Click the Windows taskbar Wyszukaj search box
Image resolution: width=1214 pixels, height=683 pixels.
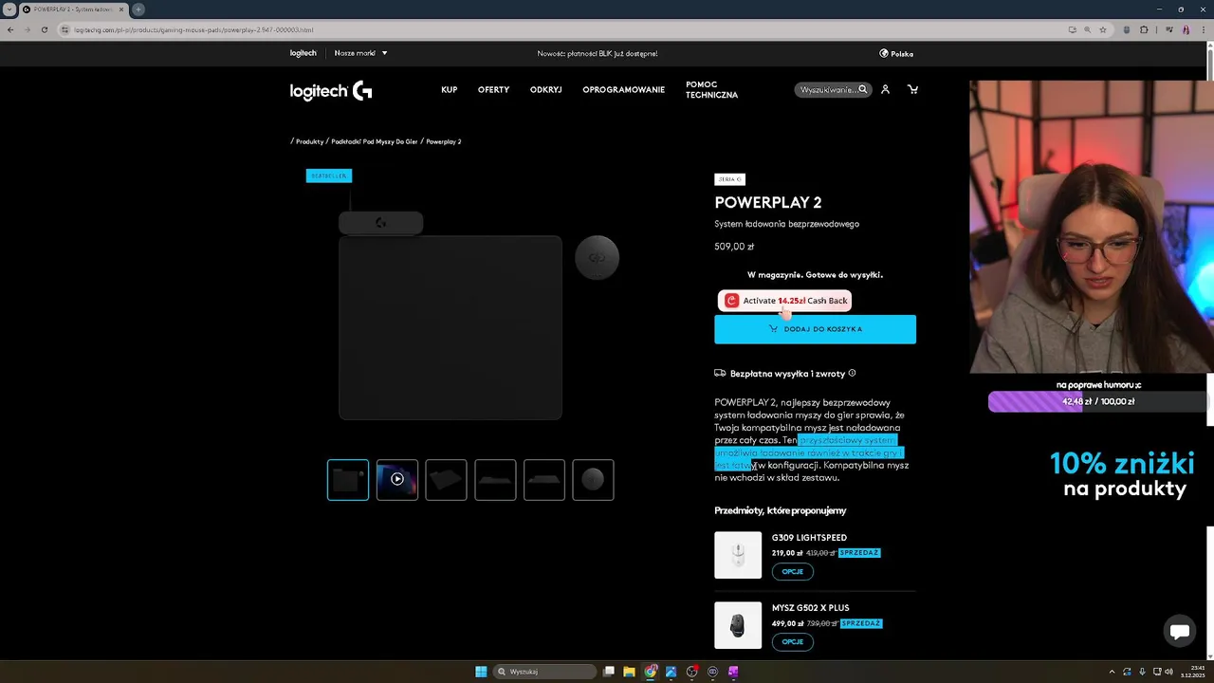pyautogui.click(x=545, y=672)
